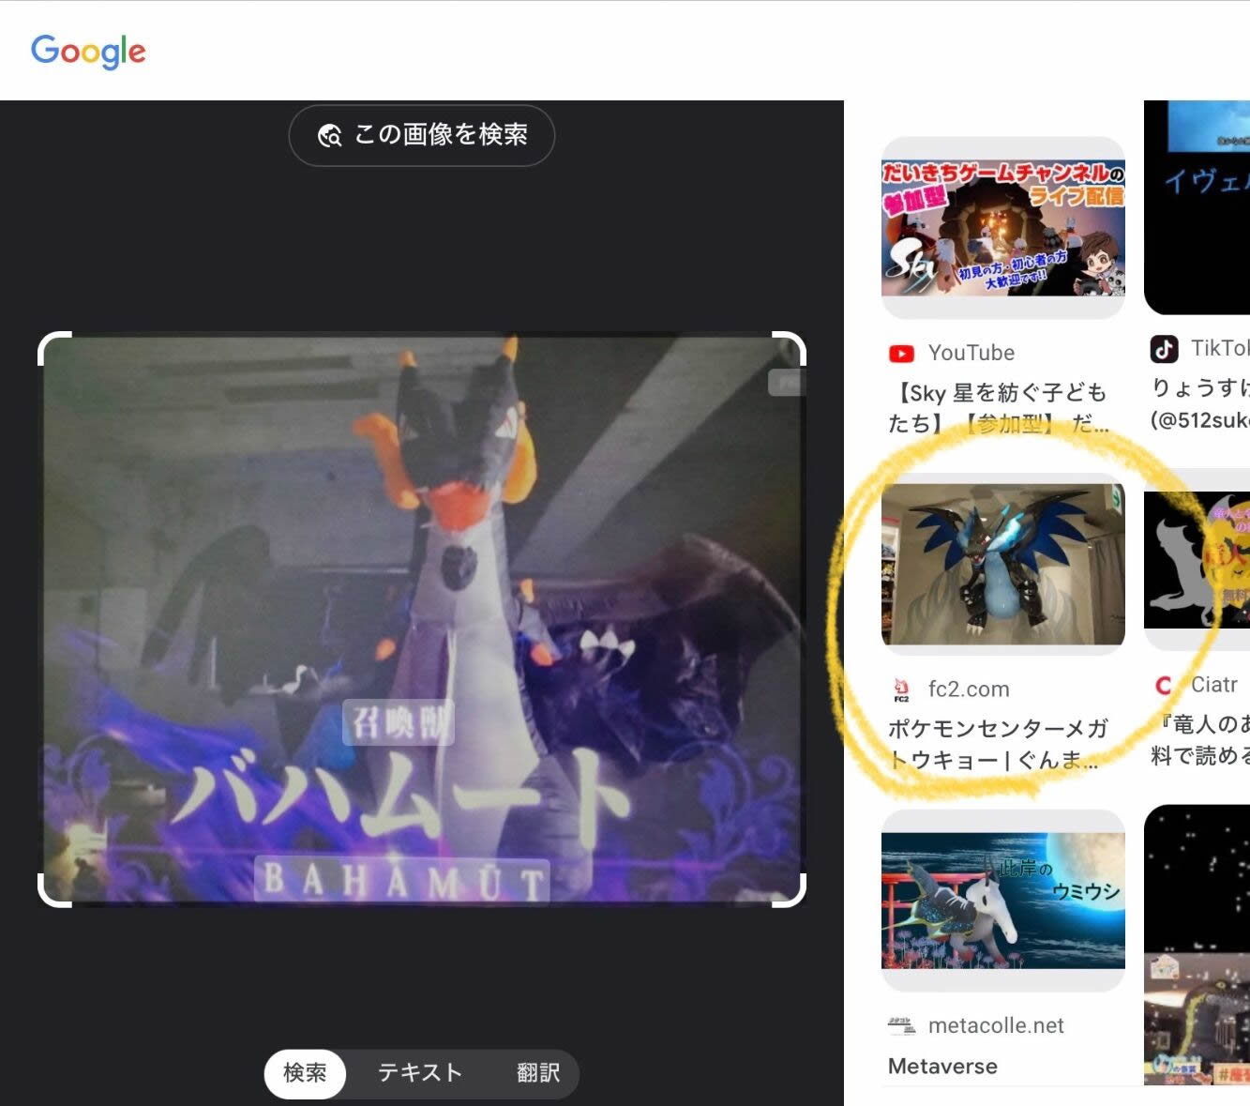Grab the top-left crop corner handle

click(53, 347)
